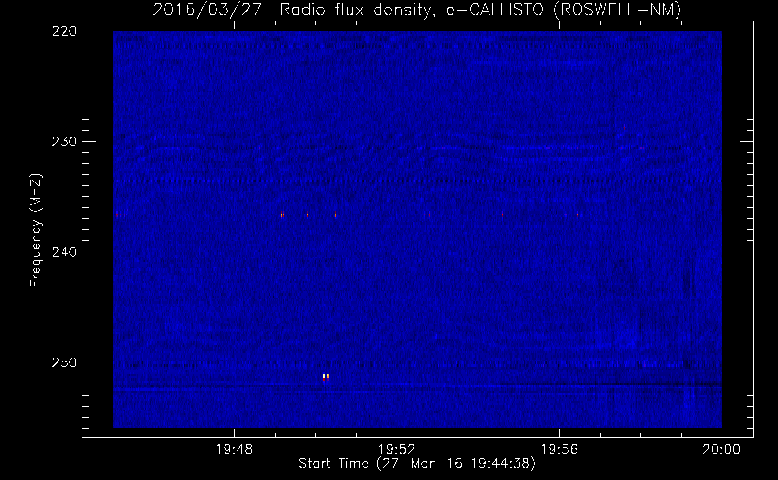This screenshot has width=778, height=480.
Task: Click the 19:56 time tick label
Action: click(559, 450)
